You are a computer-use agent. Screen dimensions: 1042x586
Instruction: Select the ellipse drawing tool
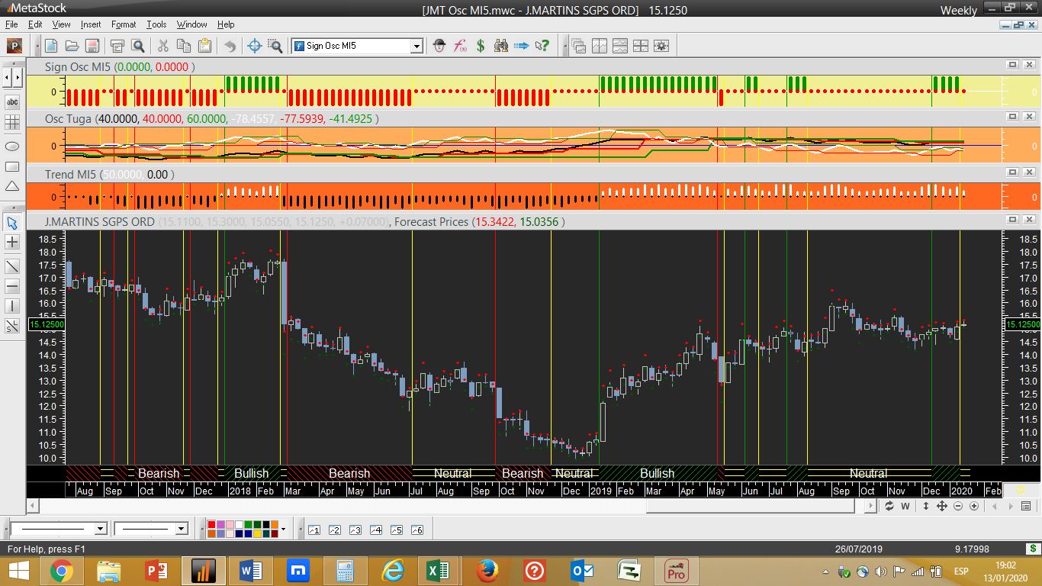tap(12, 146)
